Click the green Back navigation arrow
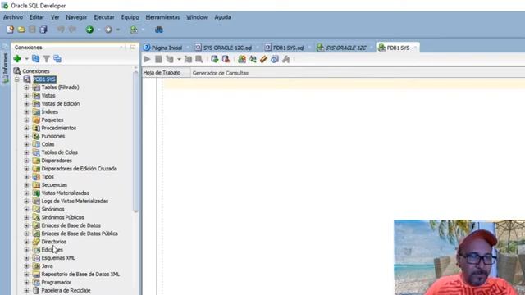This screenshot has height=295, width=525. tap(89, 29)
